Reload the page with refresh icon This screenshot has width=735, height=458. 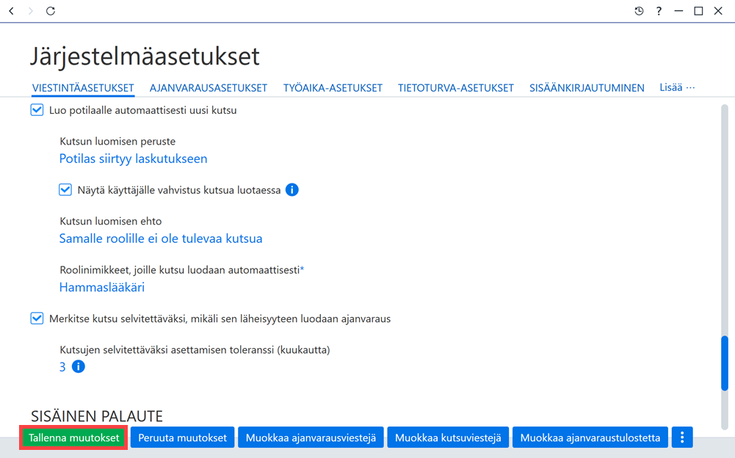[51, 11]
